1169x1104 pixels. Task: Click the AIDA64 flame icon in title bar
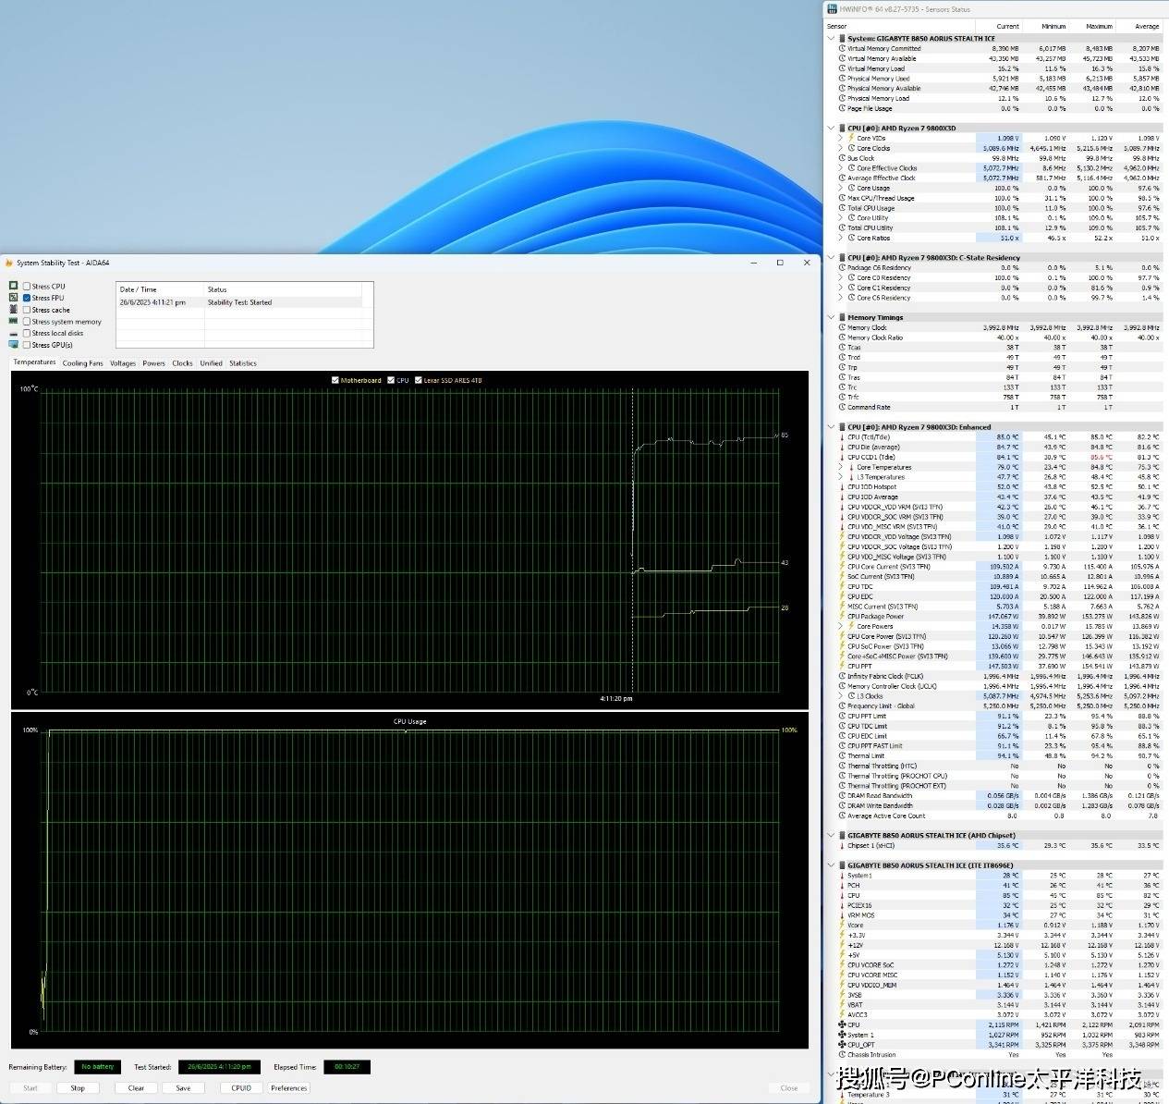tap(8, 263)
